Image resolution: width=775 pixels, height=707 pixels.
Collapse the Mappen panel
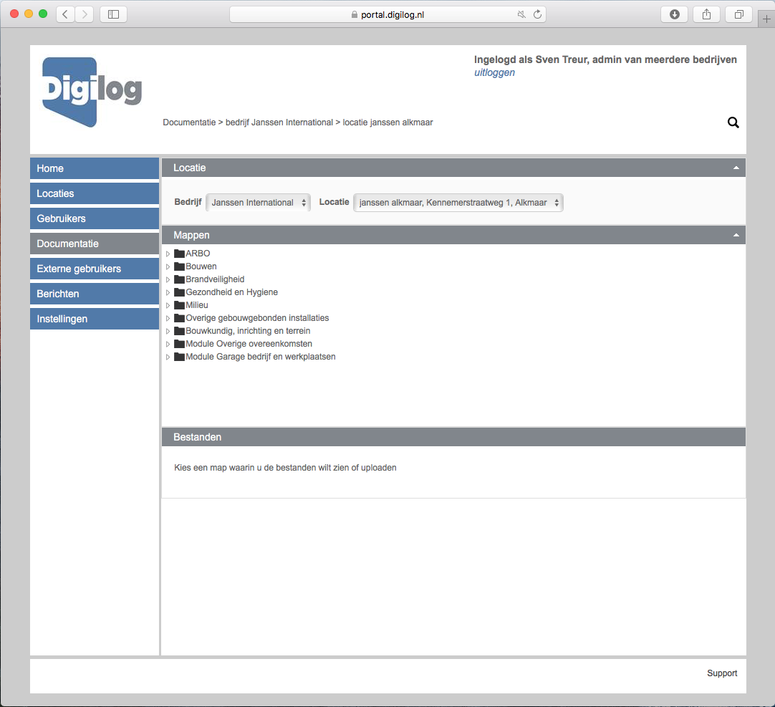[736, 234]
